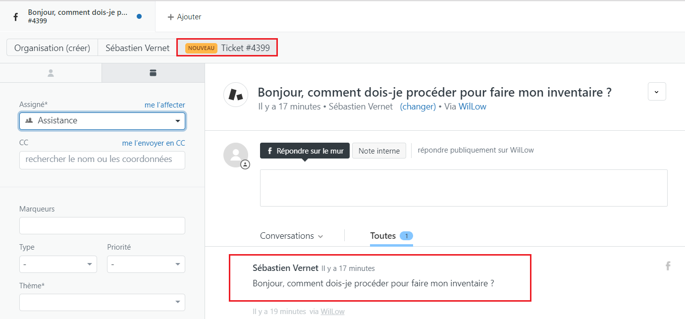The width and height of the screenshot is (685, 319).
Task: Open the WilLow link under the comment
Action: 332,312
